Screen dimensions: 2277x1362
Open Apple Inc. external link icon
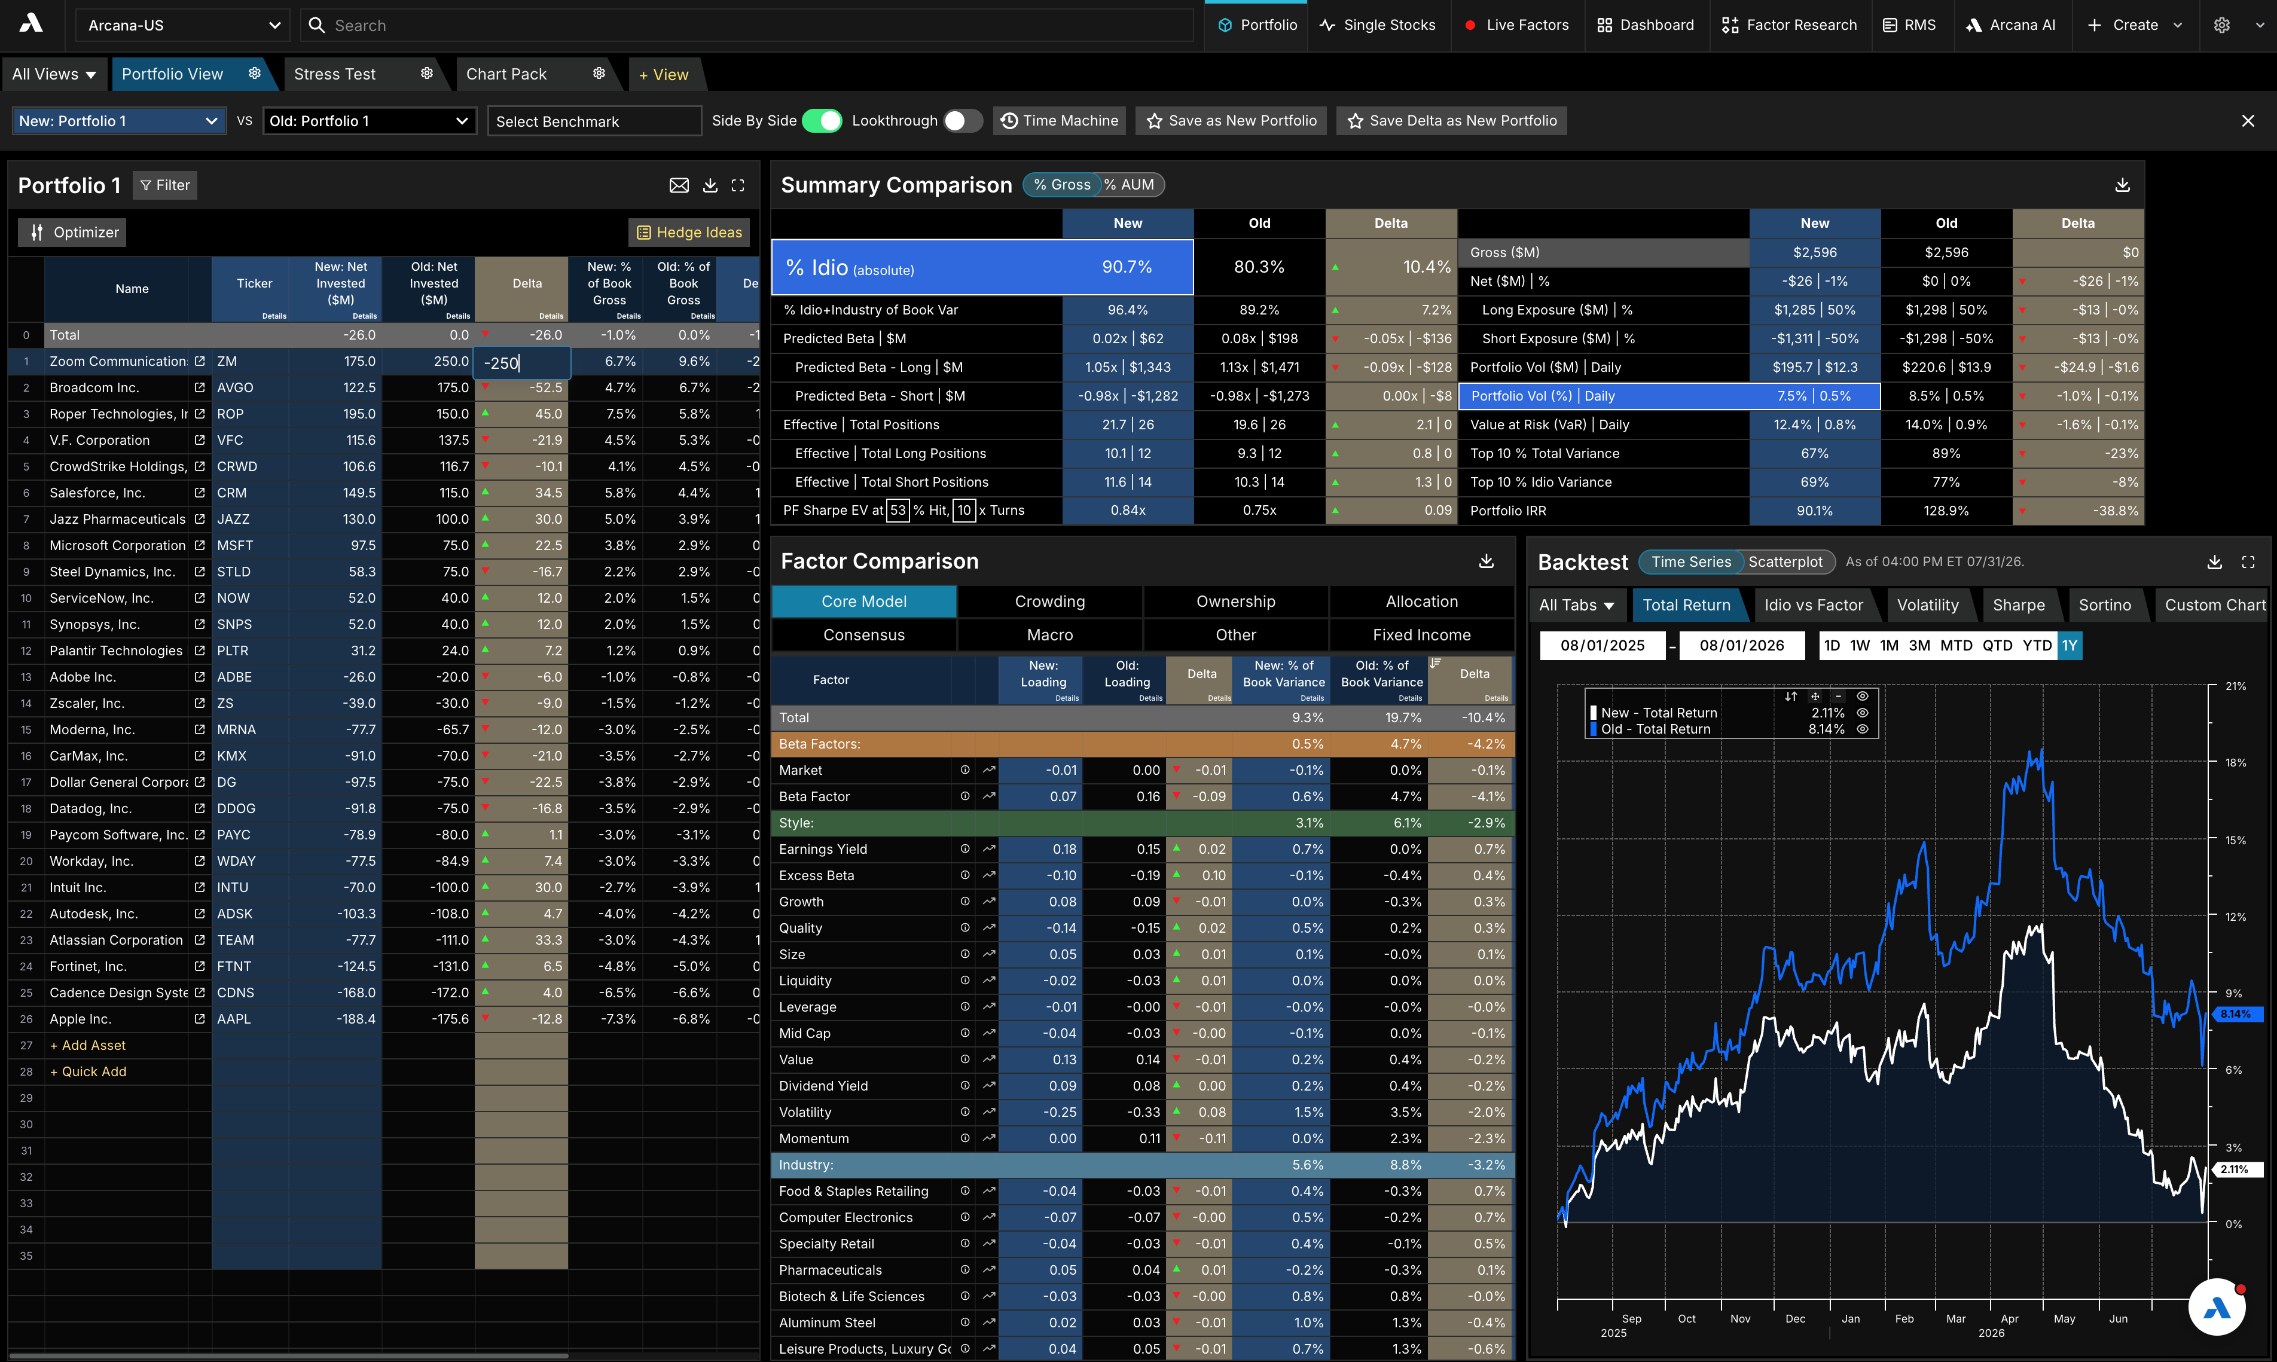[x=199, y=1019]
